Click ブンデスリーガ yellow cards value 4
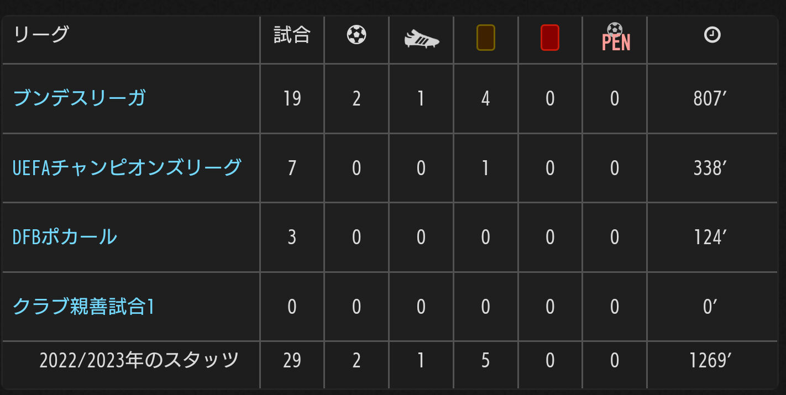786x395 pixels. (x=485, y=99)
